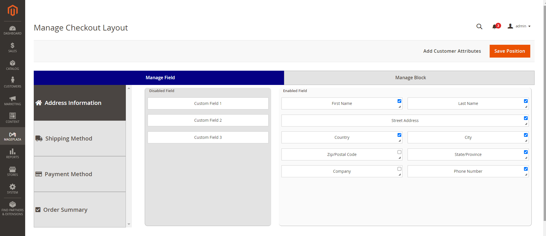Uncheck the First Name checkbox
Image resolution: width=546 pixels, height=236 pixels.
point(399,101)
